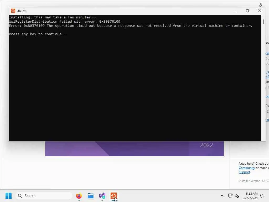
Task: Click the muted volume tray icon
Action: (x=237, y=196)
